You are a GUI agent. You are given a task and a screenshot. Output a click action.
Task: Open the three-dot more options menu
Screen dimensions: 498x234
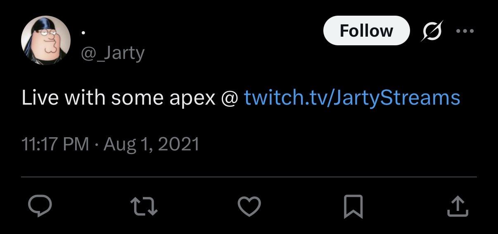click(465, 30)
